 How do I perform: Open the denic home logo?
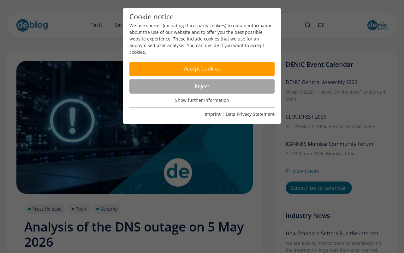(377, 25)
